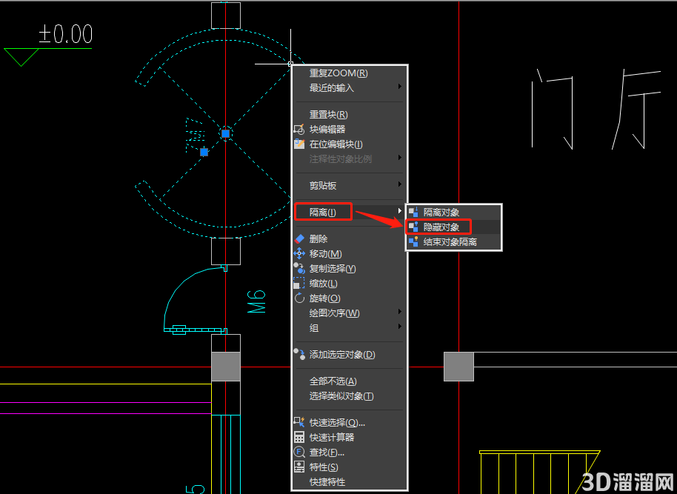Click the Edit Block In-place (在位编辑块) icon
Screen dimensions: 677x494
pyautogui.click(x=299, y=144)
